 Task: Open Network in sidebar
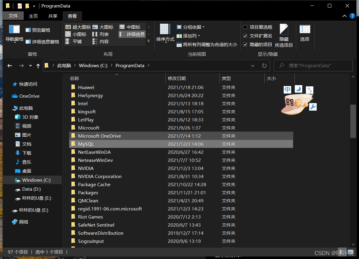pos(20,222)
